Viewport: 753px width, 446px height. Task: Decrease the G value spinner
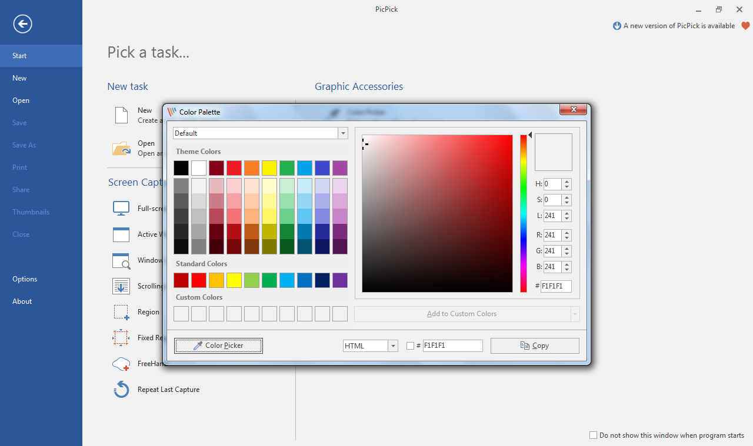pyautogui.click(x=567, y=254)
